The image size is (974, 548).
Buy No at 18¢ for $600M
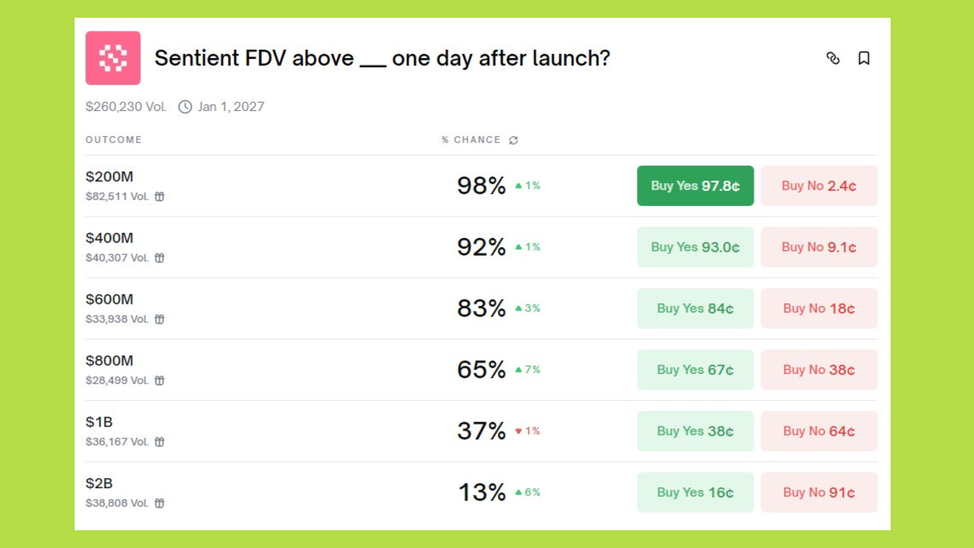tap(819, 309)
